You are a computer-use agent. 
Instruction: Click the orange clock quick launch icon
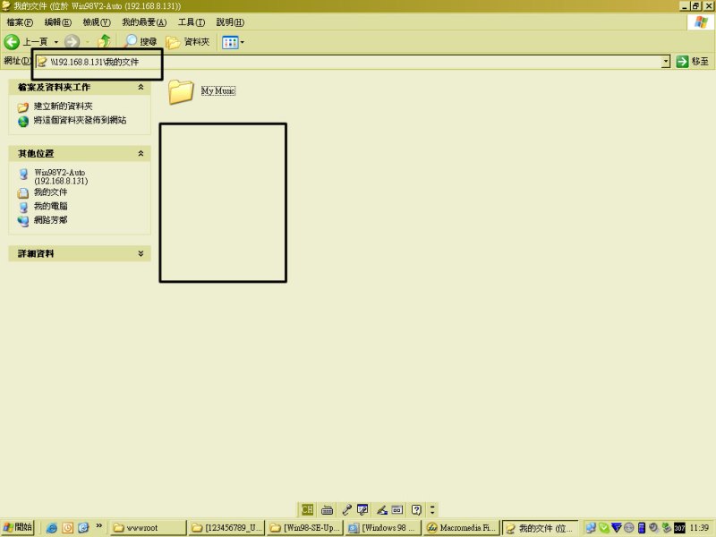pyautogui.click(x=68, y=528)
